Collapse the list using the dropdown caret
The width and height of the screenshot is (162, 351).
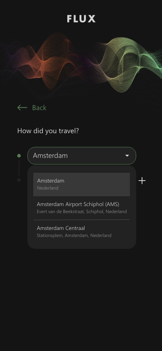(127, 156)
